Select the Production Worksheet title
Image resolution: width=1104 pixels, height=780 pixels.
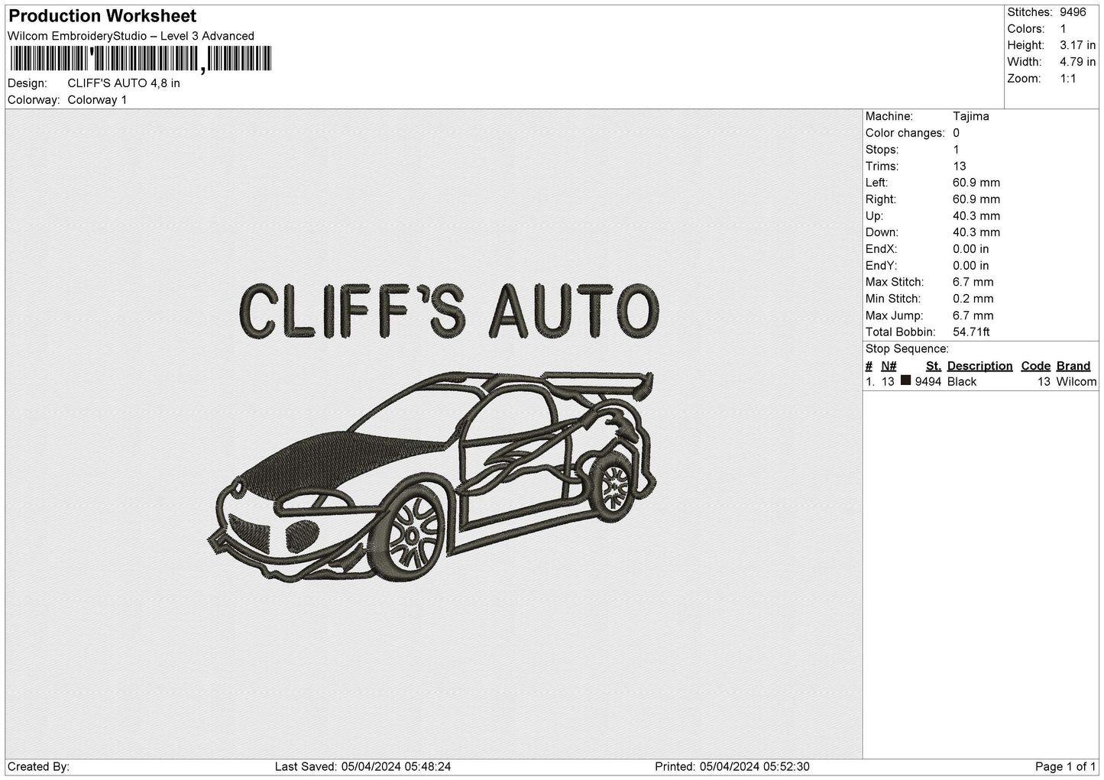tap(102, 16)
